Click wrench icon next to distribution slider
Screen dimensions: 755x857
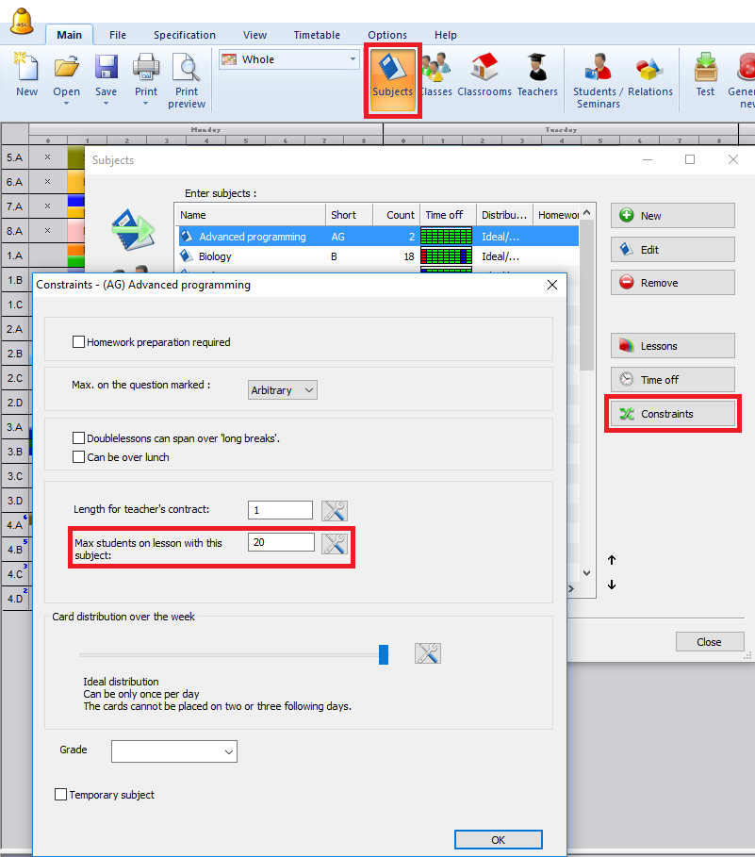pos(428,653)
